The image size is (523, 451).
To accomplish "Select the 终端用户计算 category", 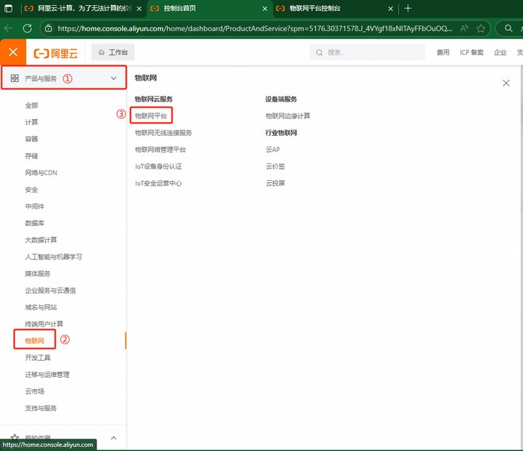I will point(44,324).
